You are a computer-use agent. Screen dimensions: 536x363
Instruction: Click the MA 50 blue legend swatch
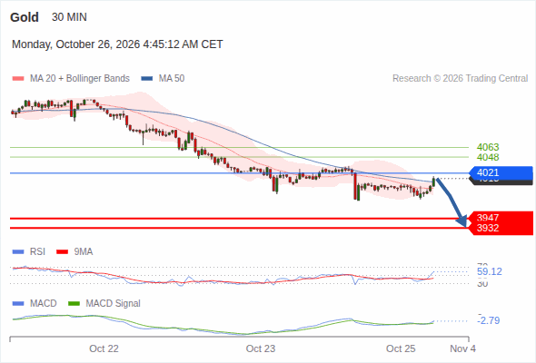[x=147, y=79]
